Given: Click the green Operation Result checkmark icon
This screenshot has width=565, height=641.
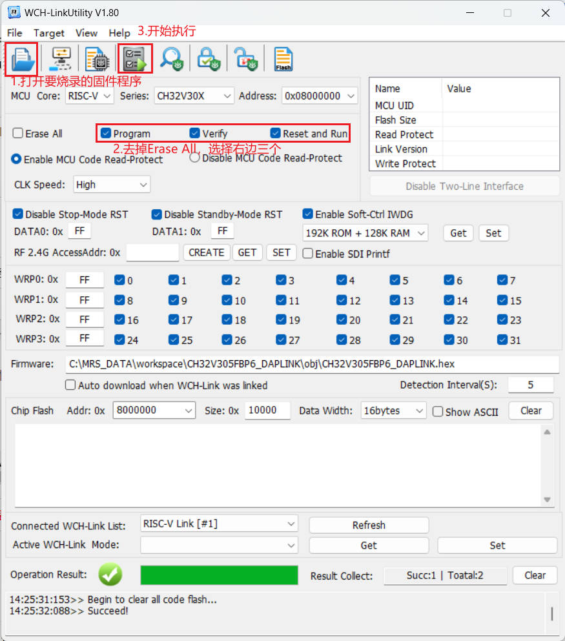Looking at the screenshot, I should [x=110, y=575].
